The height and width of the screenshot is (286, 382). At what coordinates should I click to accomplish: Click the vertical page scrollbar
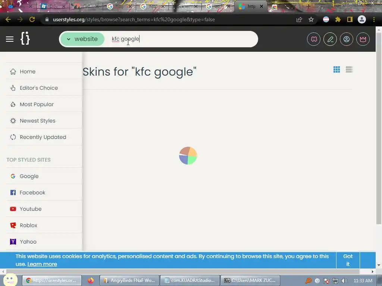coord(379,128)
